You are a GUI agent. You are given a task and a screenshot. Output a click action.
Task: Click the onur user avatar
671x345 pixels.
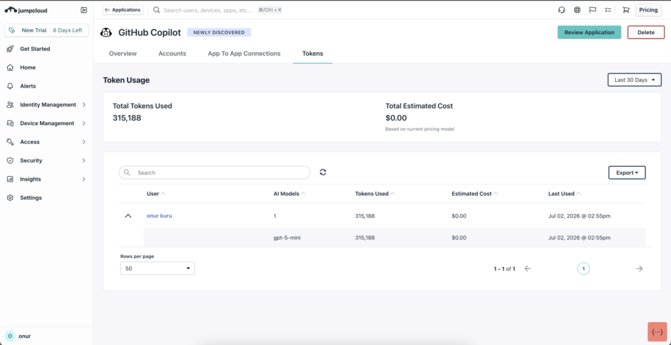[10, 336]
